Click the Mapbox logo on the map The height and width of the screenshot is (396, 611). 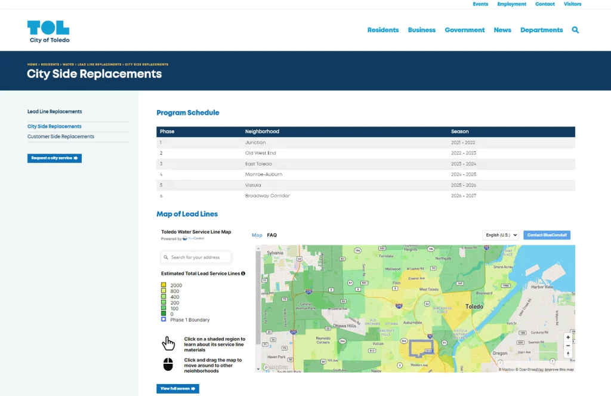[x=276, y=367]
